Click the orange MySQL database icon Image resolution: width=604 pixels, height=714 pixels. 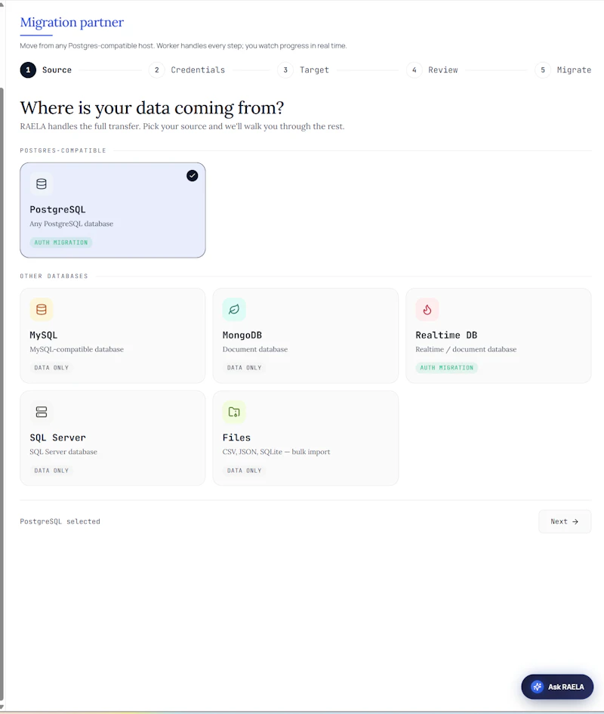pos(42,310)
